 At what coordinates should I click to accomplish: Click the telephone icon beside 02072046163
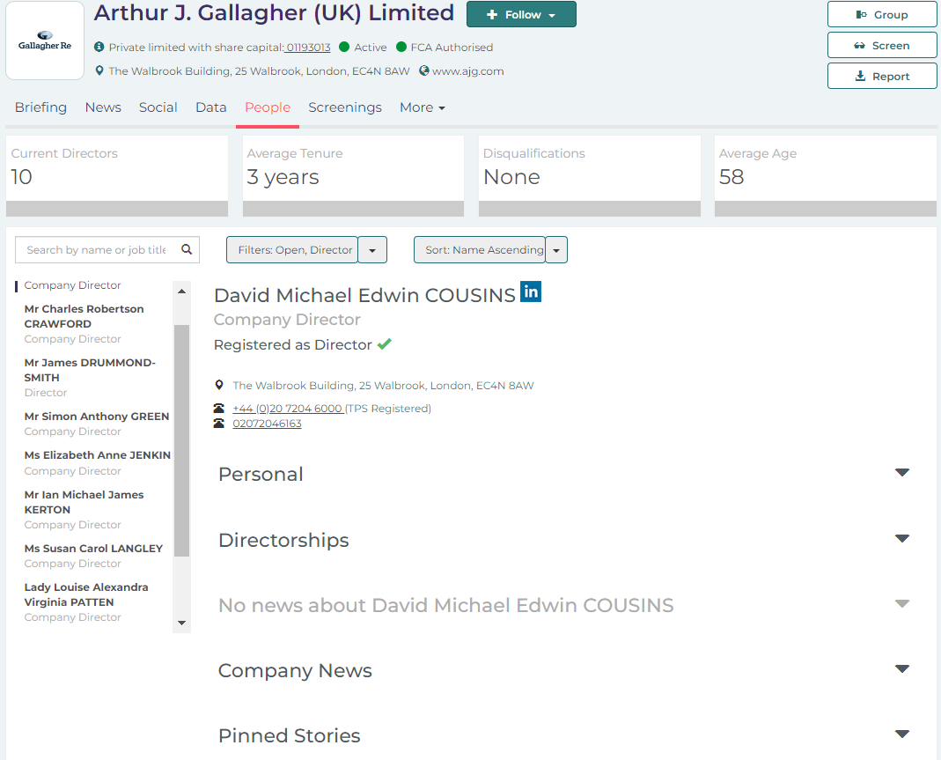(x=219, y=424)
